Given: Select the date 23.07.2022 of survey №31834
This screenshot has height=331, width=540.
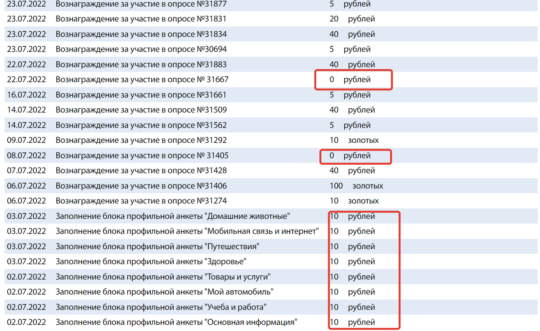Looking at the screenshot, I should 27,34.
